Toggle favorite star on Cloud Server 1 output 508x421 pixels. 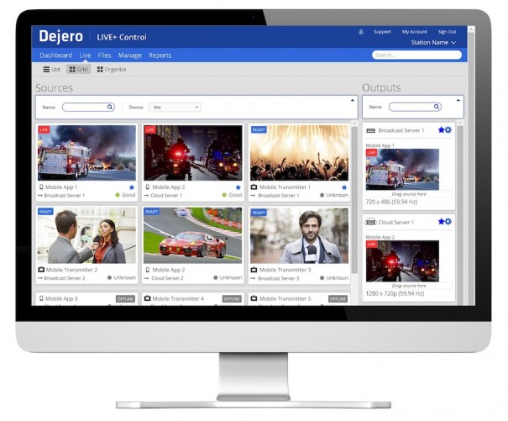click(x=441, y=222)
